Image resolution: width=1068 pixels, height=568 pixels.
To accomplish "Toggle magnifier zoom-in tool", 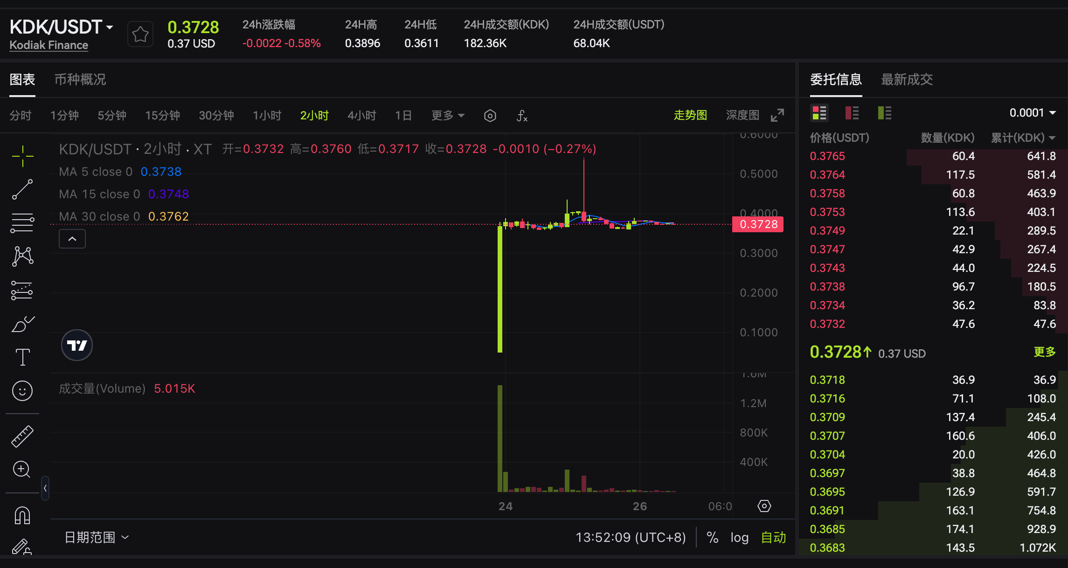I will [x=22, y=470].
